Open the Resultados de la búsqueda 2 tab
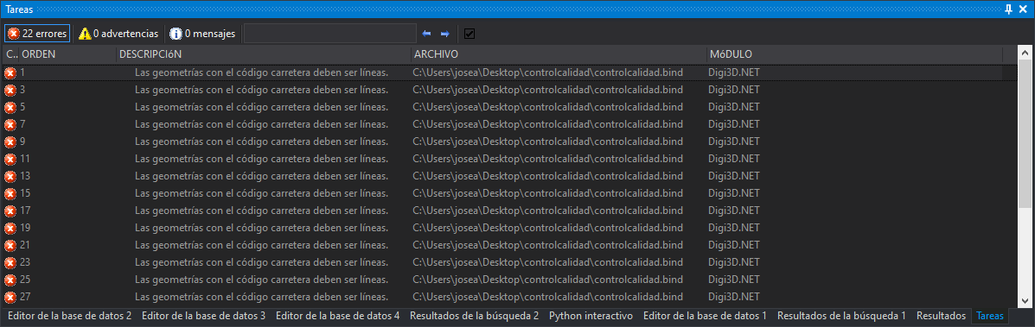Viewport: 1035px width, 327px height. [x=475, y=316]
